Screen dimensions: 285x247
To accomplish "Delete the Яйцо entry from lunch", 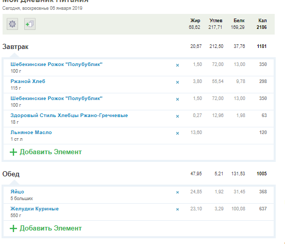I will [x=177, y=192].
